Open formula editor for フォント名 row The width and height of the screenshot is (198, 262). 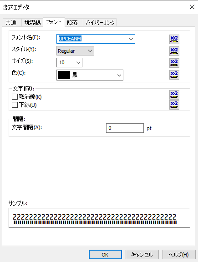174,39
